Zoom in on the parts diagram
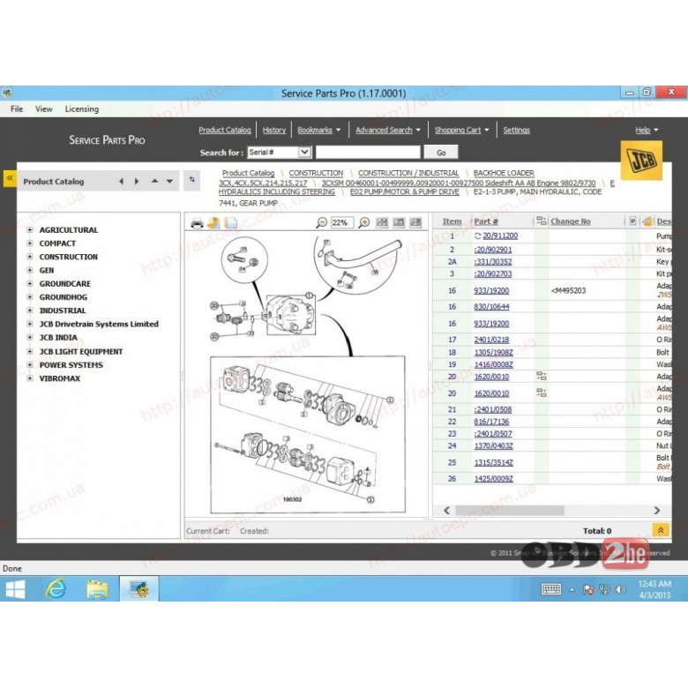 [363, 223]
